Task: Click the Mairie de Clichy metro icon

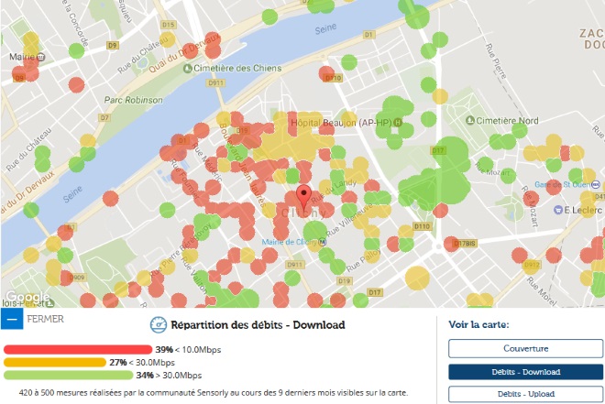Action: 323,243
